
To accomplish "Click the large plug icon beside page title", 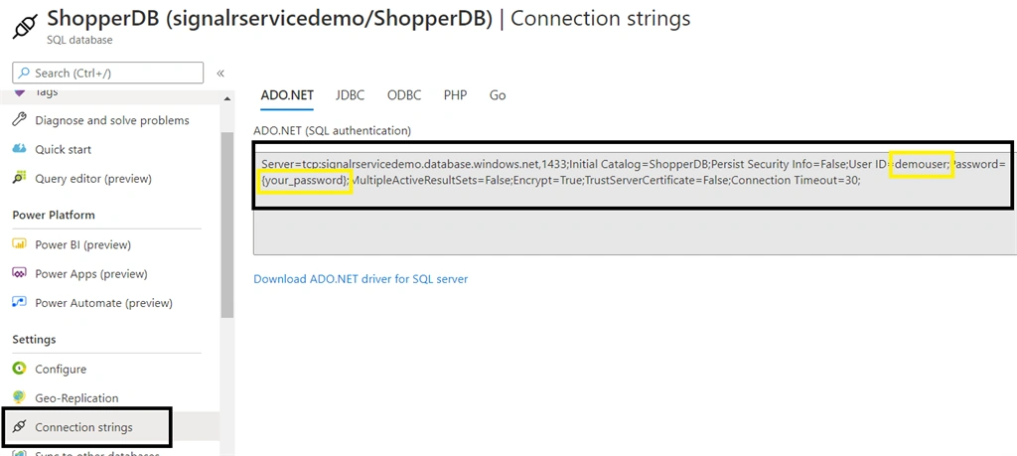I will pyautogui.click(x=24, y=25).
